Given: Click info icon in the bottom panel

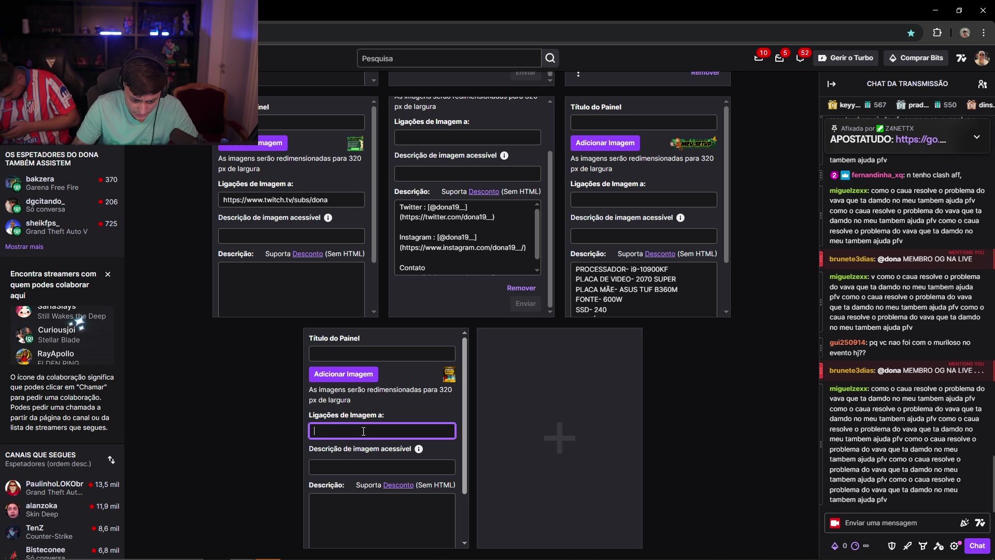Looking at the screenshot, I should click(x=419, y=449).
